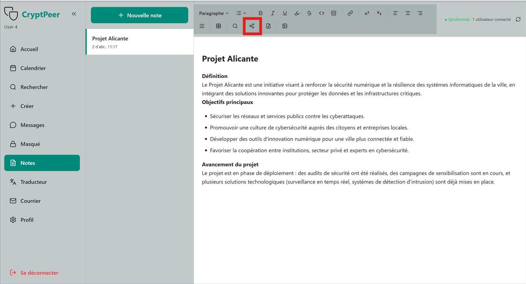526x284 pixels.
Task: Log out via Se déconnecter
Action: pyautogui.click(x=39, y=273)
